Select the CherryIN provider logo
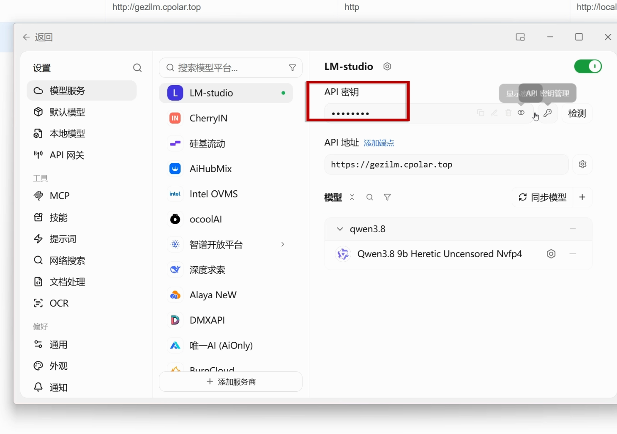 [175, 118]
